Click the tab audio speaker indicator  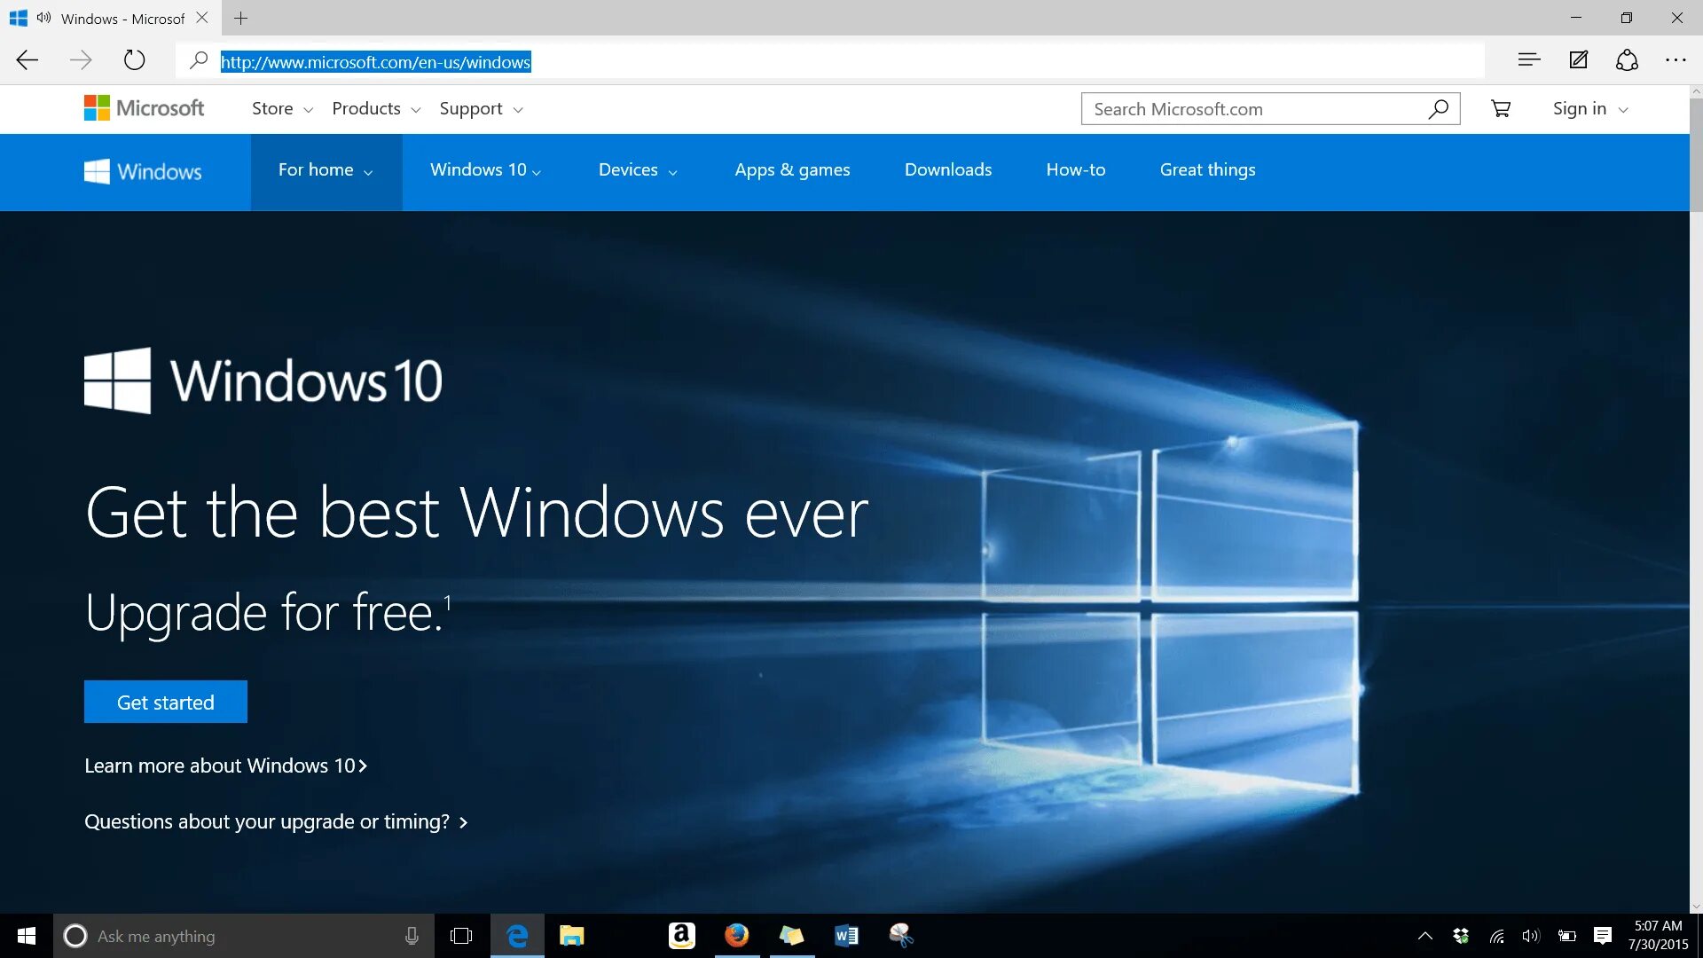pos(43,18)
